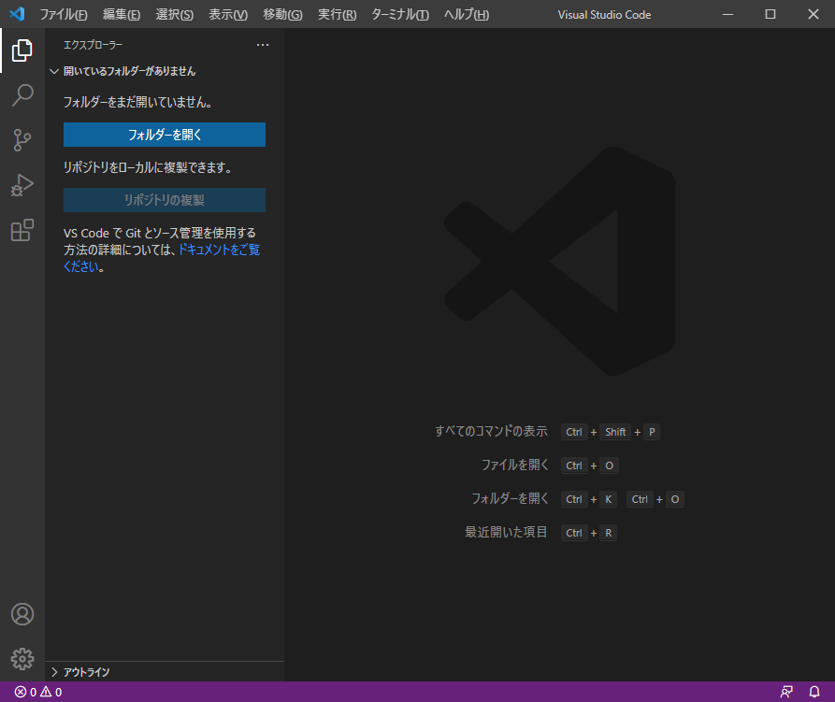This screenshot has height=702, width=835.
Task: Click the エクスプローラー panel title
Action: click(x=94, y=45)
